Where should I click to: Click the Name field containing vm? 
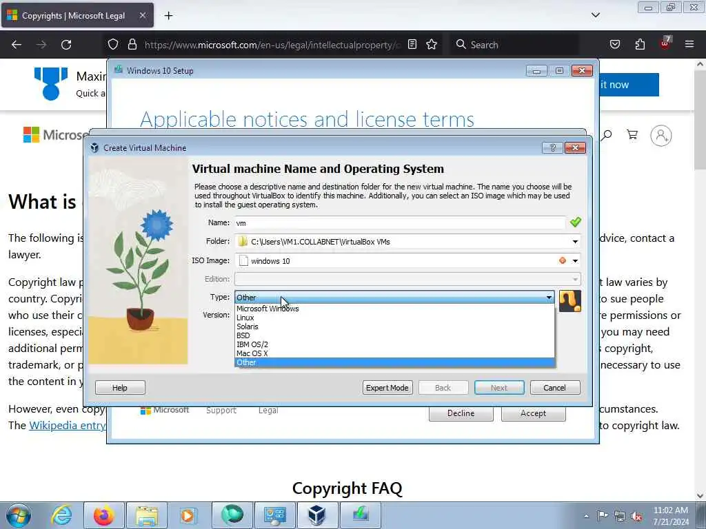coord(400,222)
